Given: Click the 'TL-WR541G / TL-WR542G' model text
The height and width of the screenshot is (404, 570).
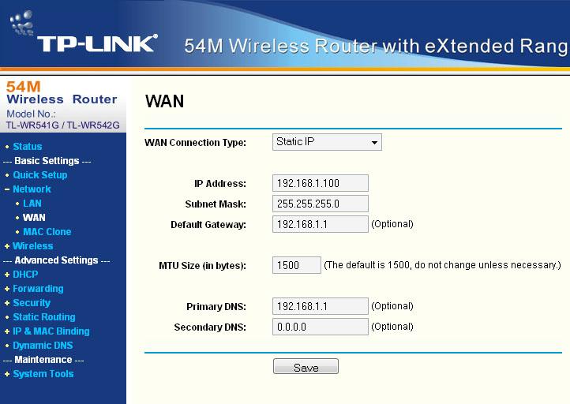Looking at the screenshot, I should coord(62,125).
